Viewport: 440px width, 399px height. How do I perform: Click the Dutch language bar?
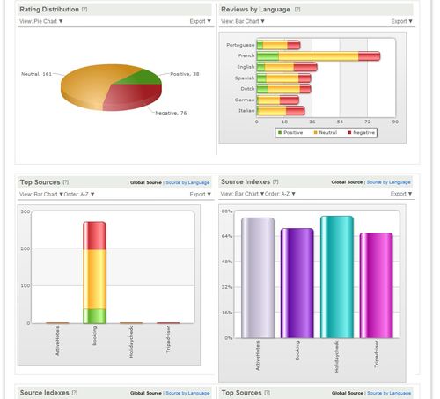point(283,89)
